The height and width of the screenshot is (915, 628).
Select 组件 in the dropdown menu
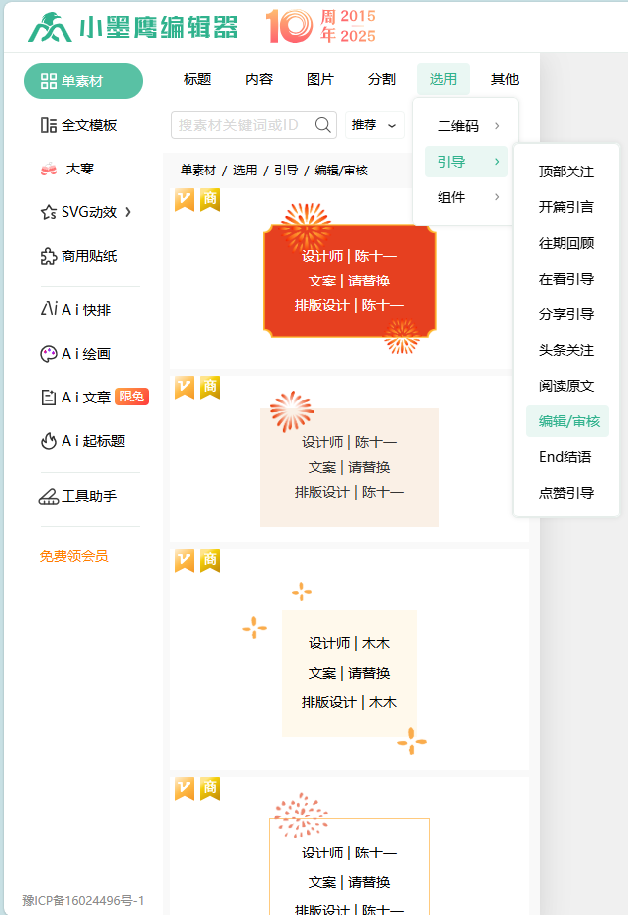(x=465, y=197)
